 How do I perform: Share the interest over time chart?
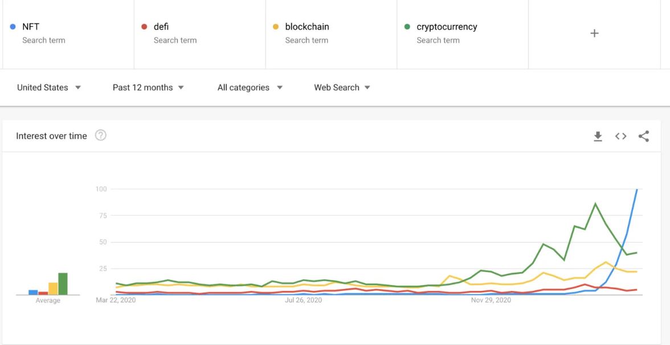tap(644, 136)
